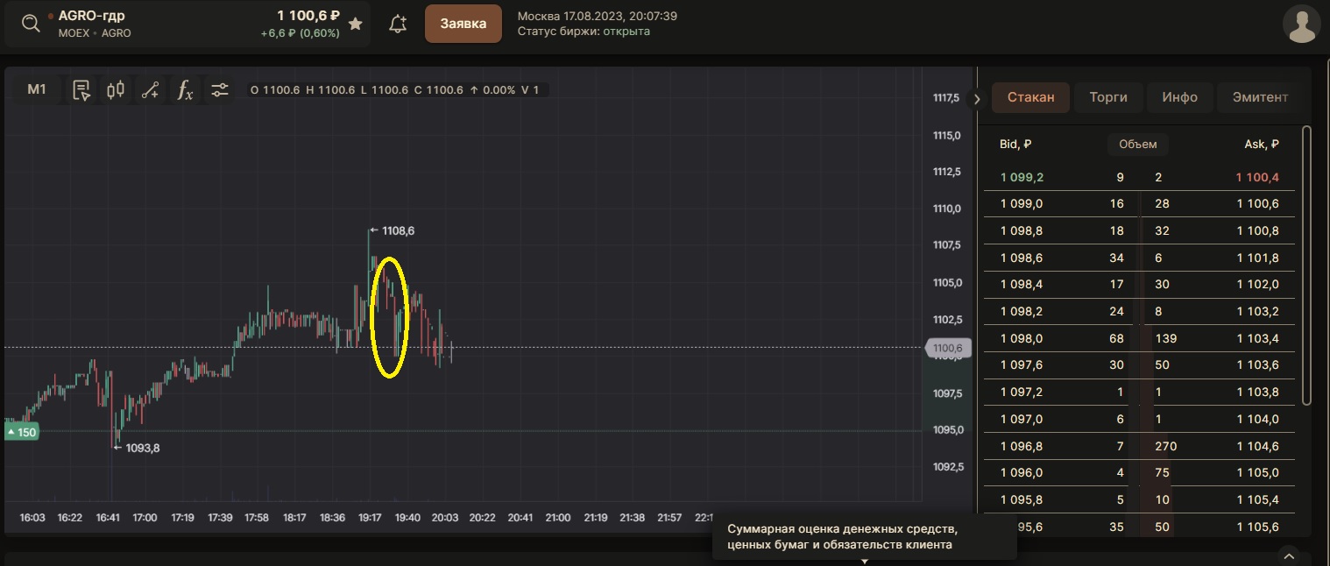The image size is (1330, 566).
Task: Click the Ask, ₽ column header
Action: point(1262,145)
